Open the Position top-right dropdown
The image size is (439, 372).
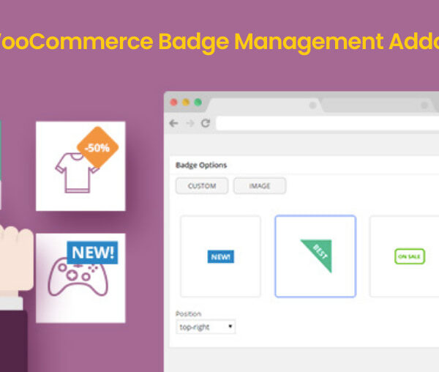pos(206,327)
